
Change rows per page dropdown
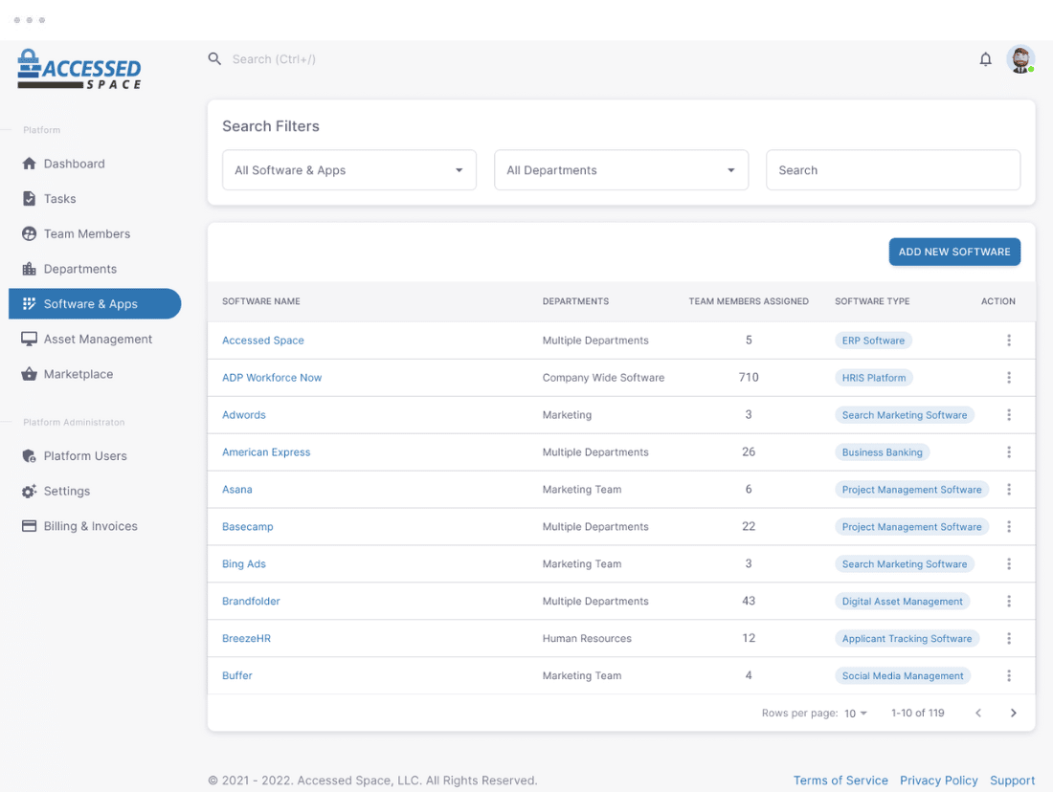pyautogui.click(x=856, y=713)
